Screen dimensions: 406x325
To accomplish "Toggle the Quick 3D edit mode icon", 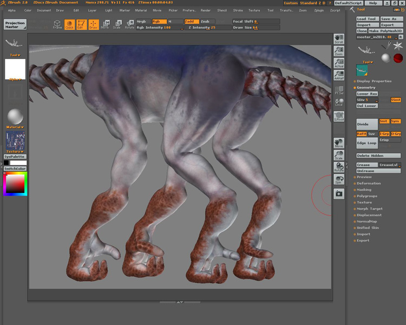I will click(69, 24).
